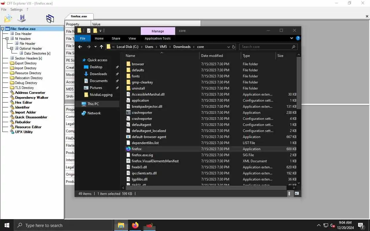Open the Share ribbon tab in Explorer

[x=116, y=38]
